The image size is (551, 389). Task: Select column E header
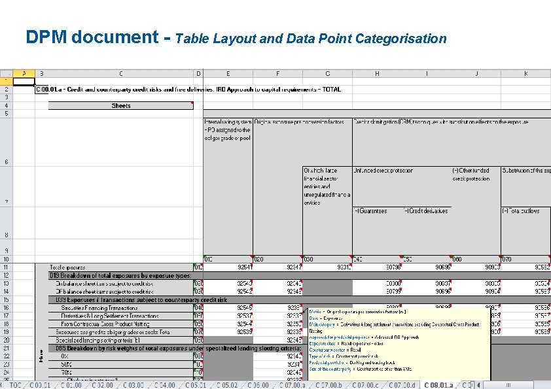click(x=228, y=73)
